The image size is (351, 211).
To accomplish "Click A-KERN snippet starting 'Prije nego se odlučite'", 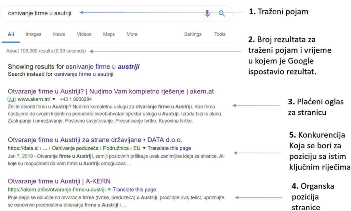I will pyautogui.click(x=116, y=201).
